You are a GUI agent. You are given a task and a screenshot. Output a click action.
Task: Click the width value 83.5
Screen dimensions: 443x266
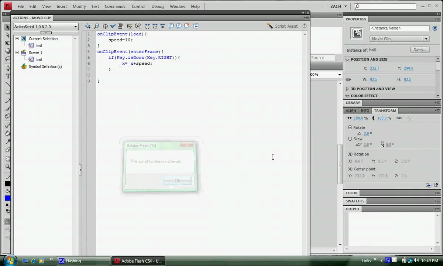(x=373, y=79)
